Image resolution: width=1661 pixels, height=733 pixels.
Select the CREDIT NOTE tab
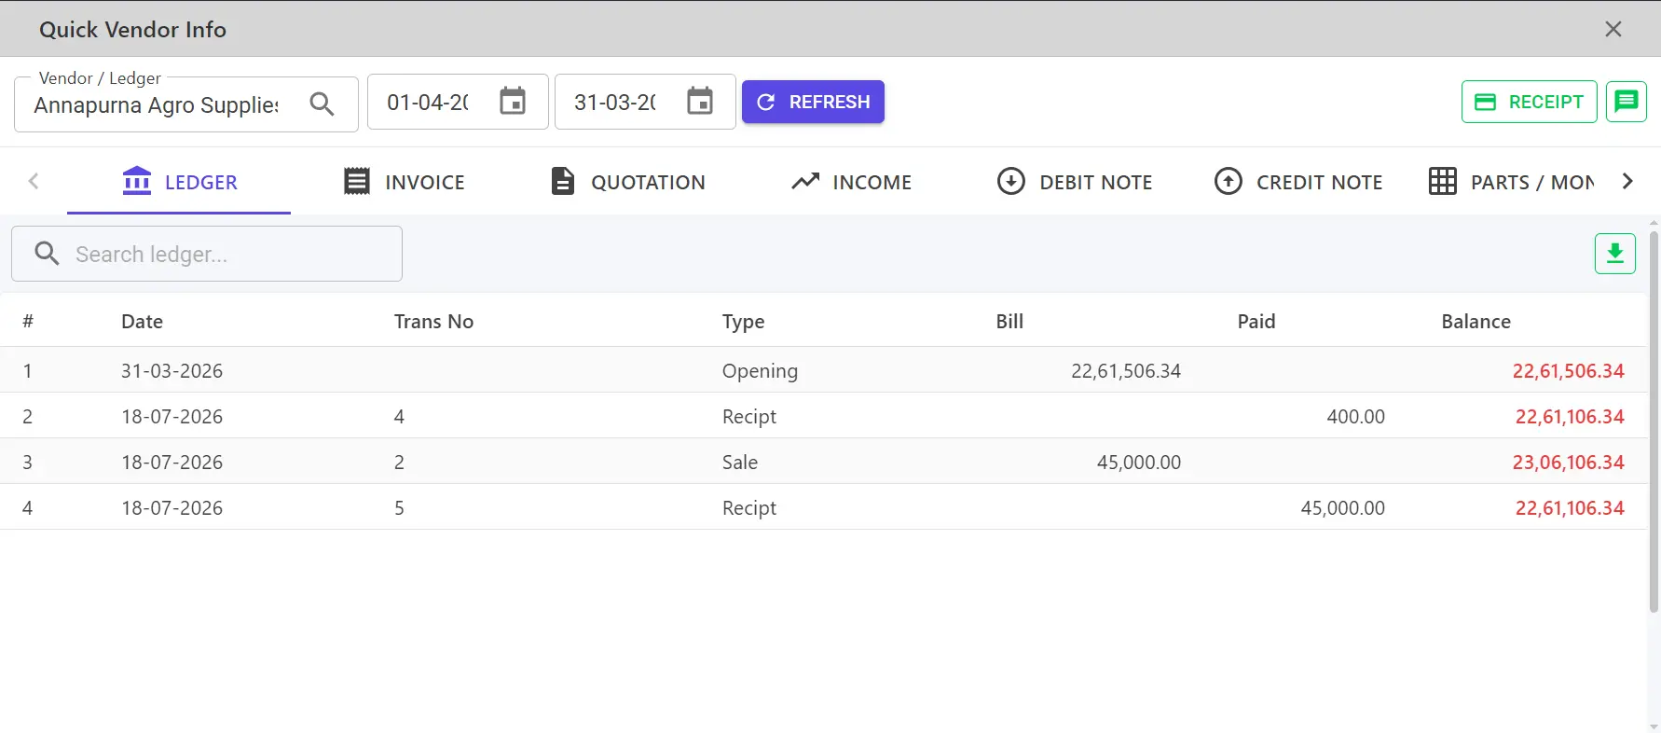click(x=1298, y=182)
